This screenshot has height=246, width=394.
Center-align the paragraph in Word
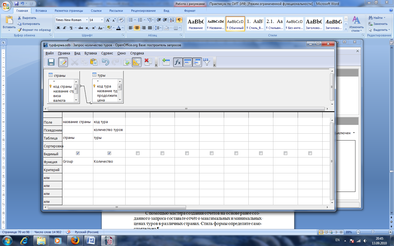pyautogui.click(x=137, y=28)
